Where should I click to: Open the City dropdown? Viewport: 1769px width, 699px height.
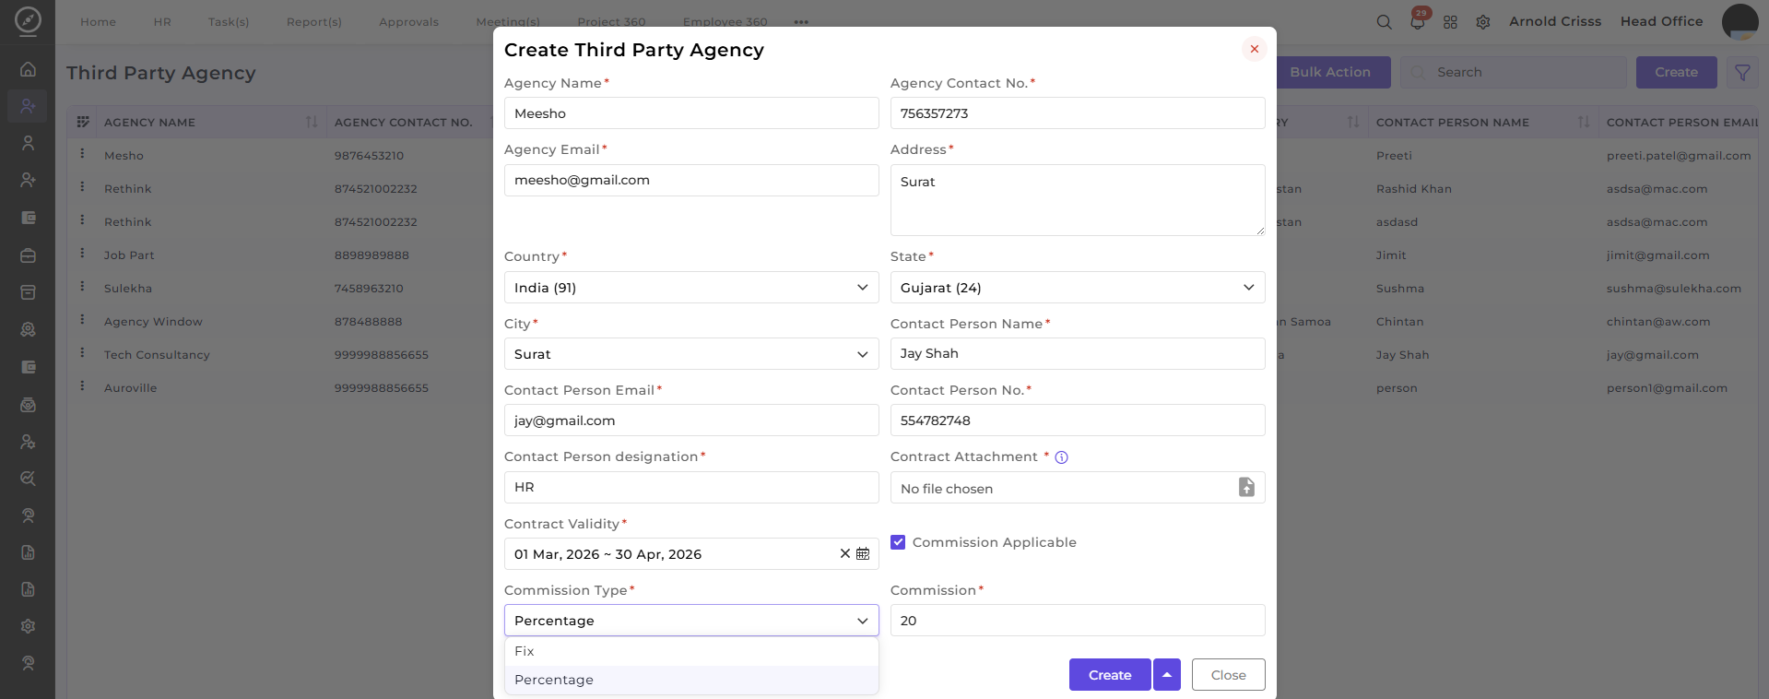pos(691,354)
